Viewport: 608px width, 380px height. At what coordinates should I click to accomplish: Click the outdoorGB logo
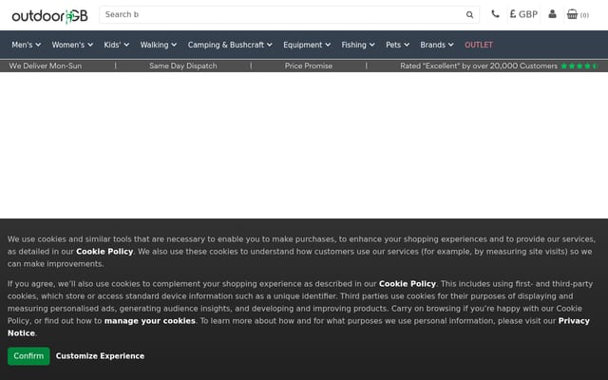click(49, 16)
